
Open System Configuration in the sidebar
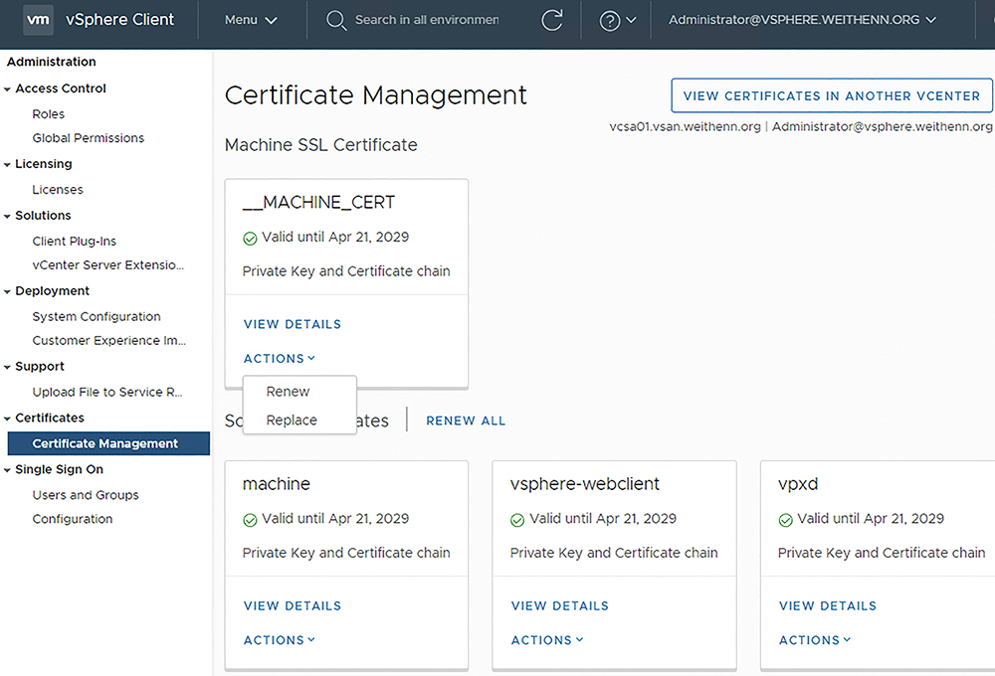[97, 316]
